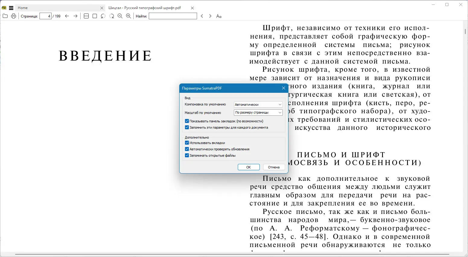Go to the next page arrow
This screenshot has height=257, width=468.
pos(75,16)
